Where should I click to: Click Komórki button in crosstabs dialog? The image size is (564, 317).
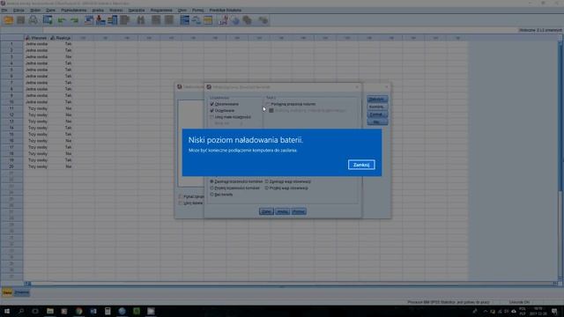[x=376, y=107]
